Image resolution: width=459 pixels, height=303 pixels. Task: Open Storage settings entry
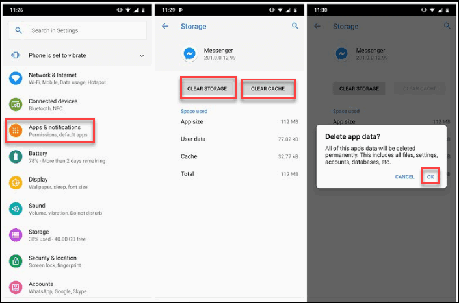click(x=77, y=235)
